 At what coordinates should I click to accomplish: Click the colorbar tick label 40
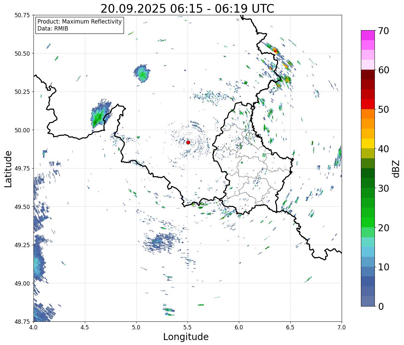pyautogui.click(x=383, y=149)
